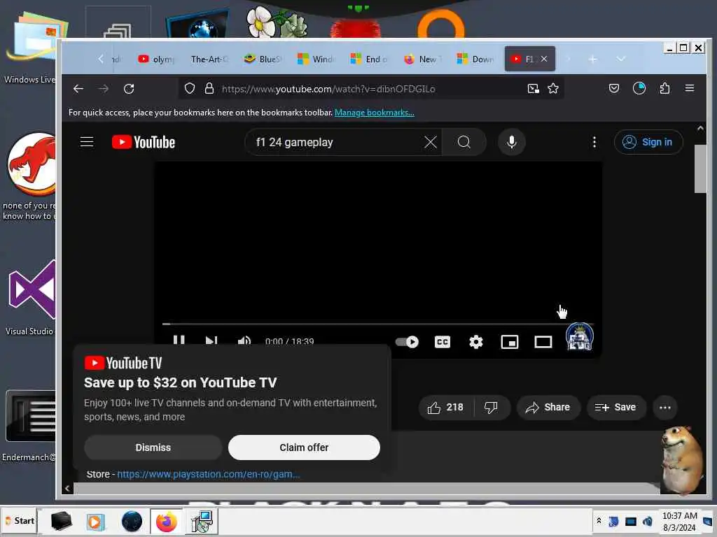The height and width of the screenshot is (537, 717).
Task: Mute the video volume
Action: tap(244, 341)
